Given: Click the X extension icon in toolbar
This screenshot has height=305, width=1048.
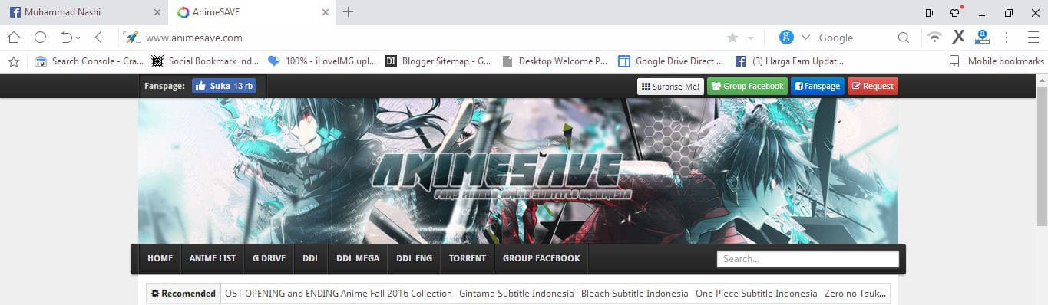Looking at the screenshot, I should coord(958,37).
